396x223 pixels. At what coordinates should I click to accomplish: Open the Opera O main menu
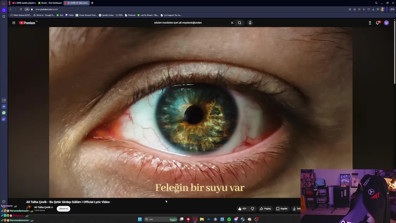pos(4,4)
